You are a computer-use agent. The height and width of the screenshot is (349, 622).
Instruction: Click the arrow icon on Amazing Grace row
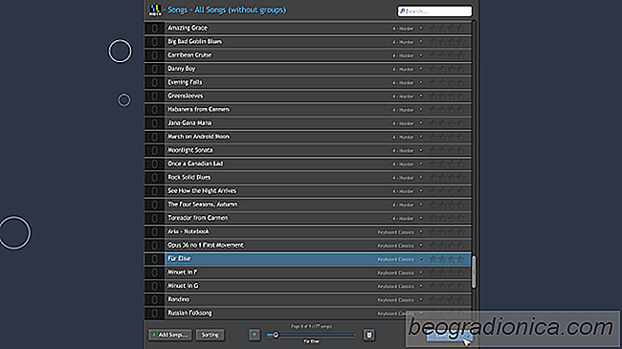click(x=421, y=28)
